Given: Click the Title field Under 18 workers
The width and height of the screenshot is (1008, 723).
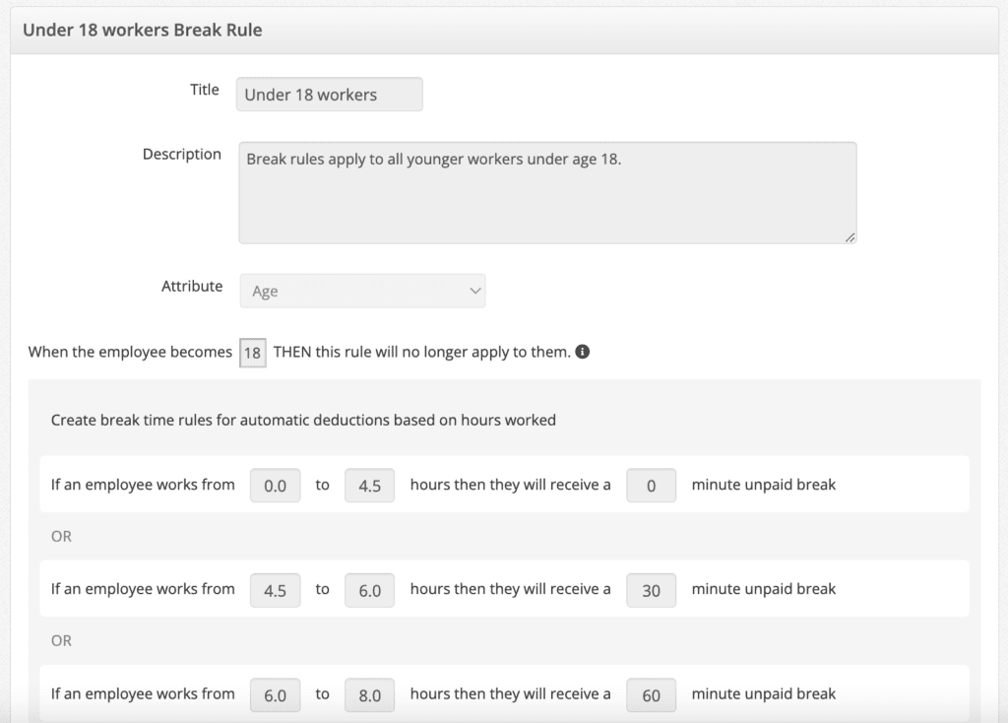Looking at the screenshot, I should coord(329,95).
